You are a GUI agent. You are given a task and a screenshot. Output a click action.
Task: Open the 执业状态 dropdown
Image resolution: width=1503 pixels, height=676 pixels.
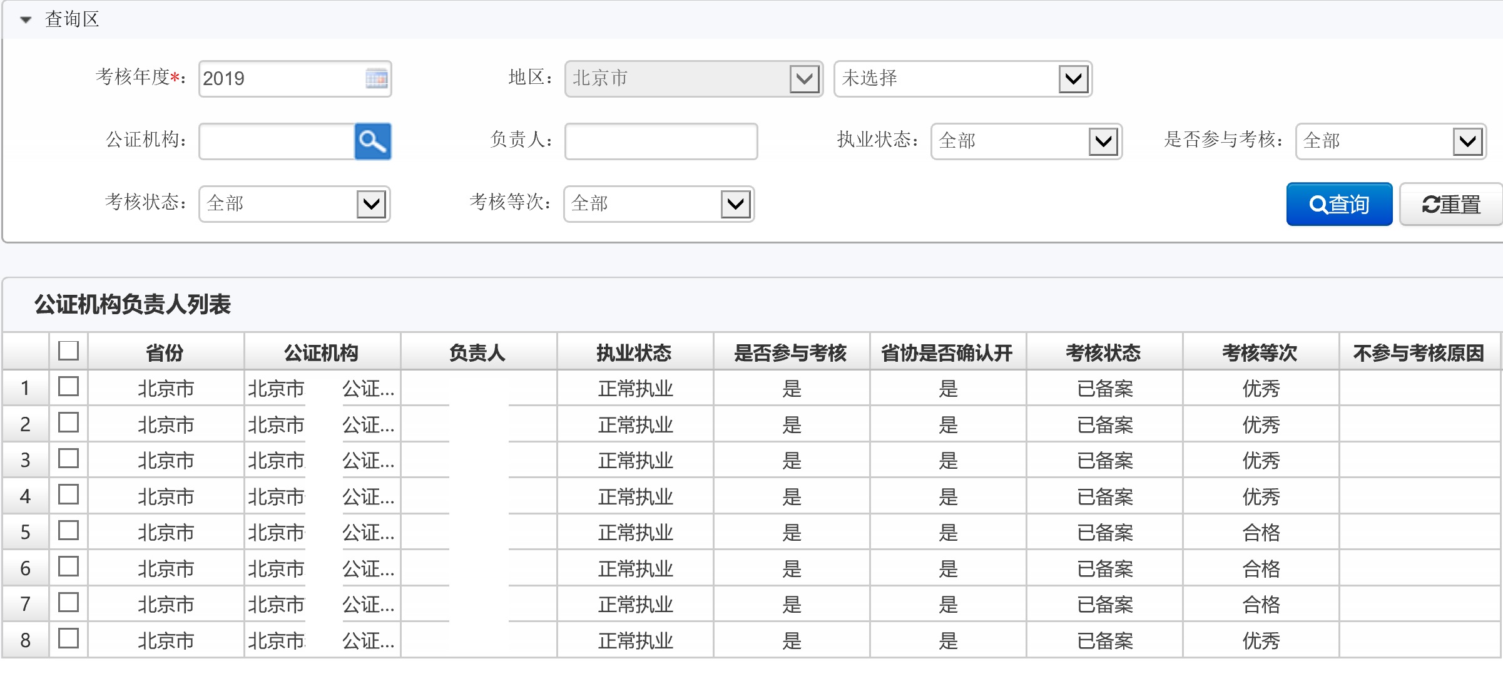[1103, 141]
